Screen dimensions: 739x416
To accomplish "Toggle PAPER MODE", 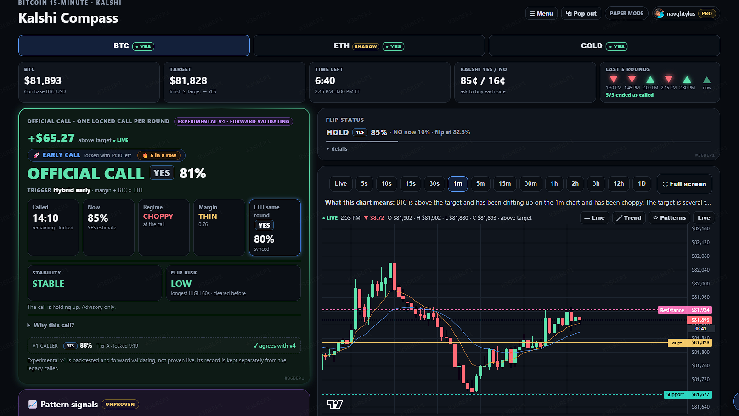I will point(626,13).
